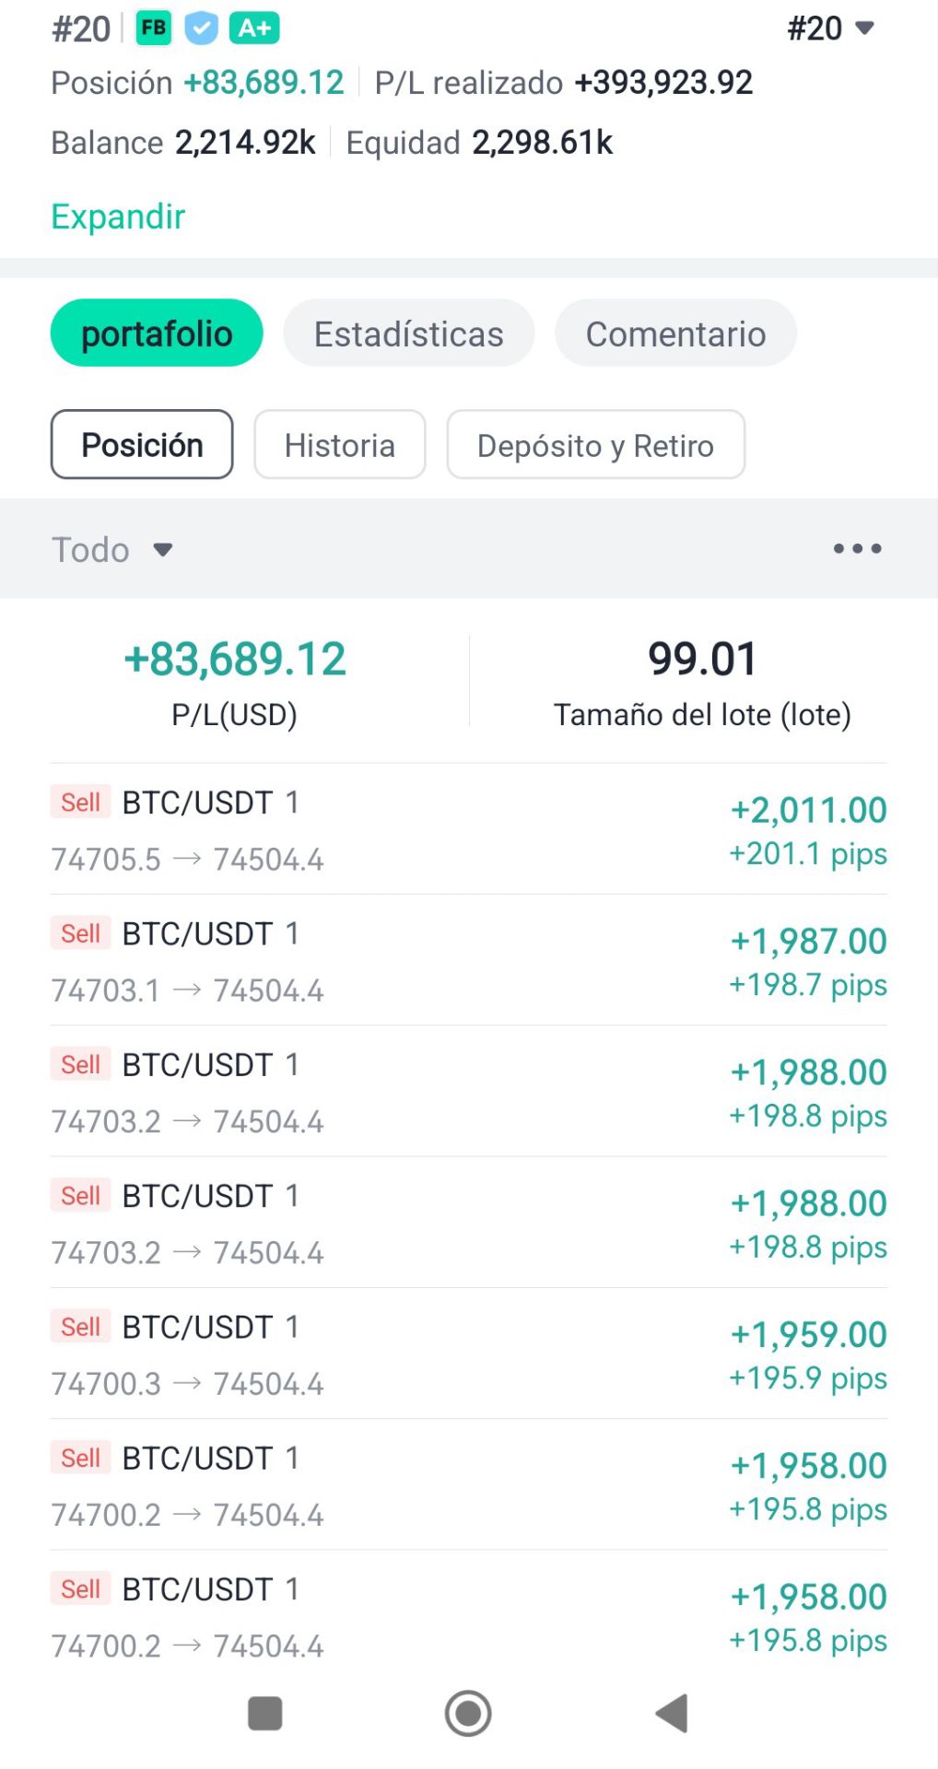Tap the blue verified shield badge
Screen dimensions: 938x1769
(x=201, y=29)
